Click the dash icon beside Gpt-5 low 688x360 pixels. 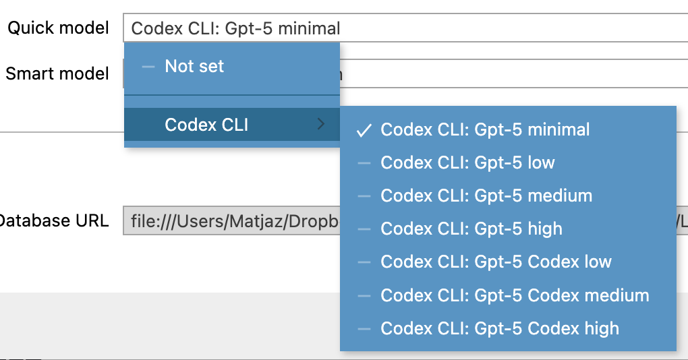(x=364, y=163)
